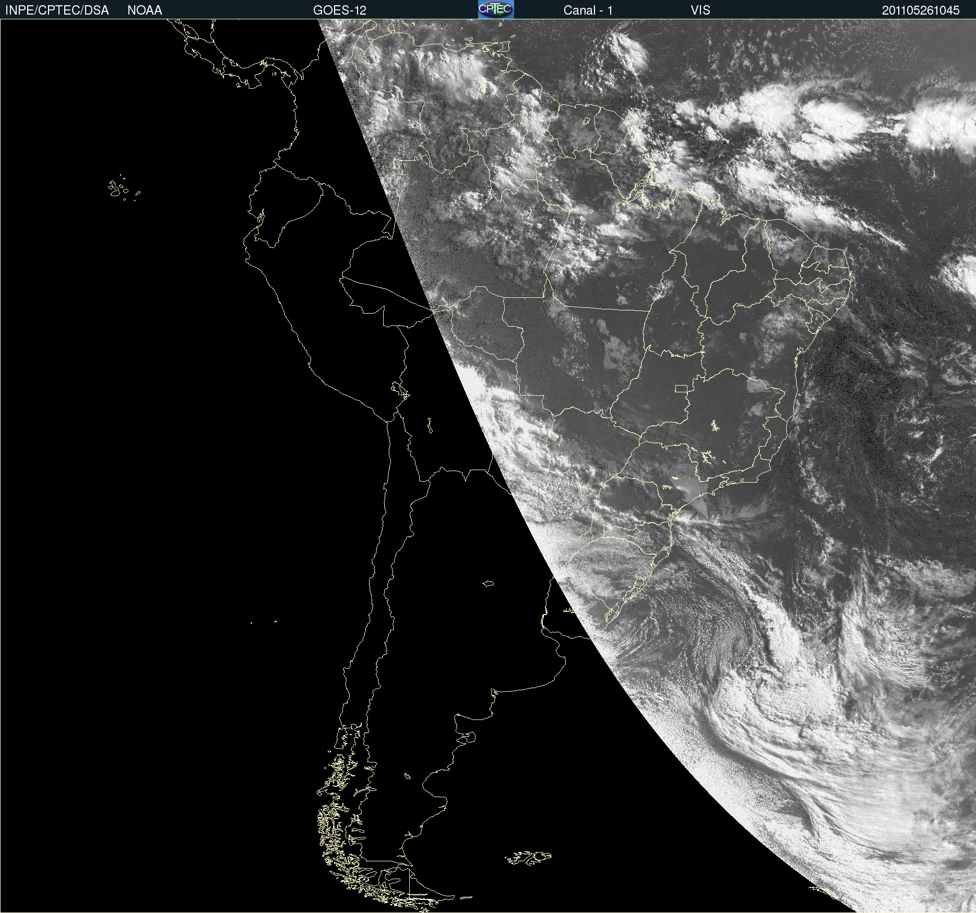Image resolution: width=976 pixels, height=913 pixels.
Task: Click the 201105261045 timestamp
Action: tap(921, 10)
